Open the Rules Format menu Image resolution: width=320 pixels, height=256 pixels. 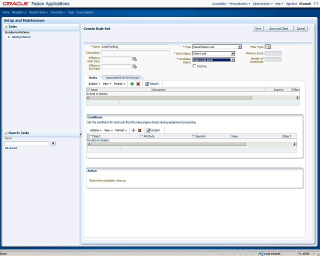tap(119, 84)
